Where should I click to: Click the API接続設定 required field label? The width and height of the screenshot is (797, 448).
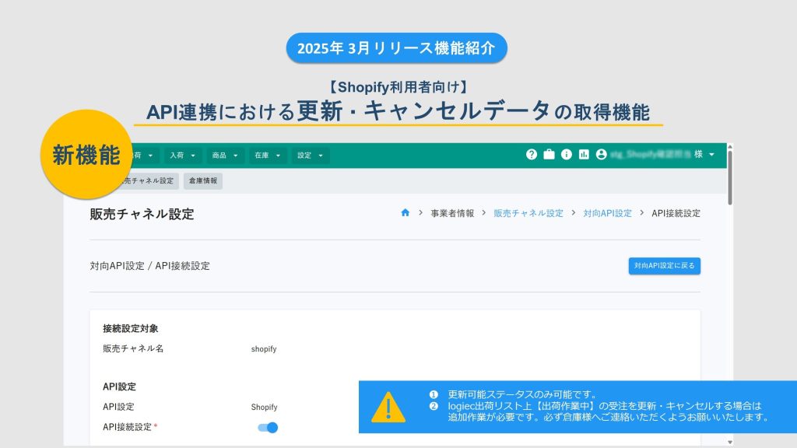click(x=130, y=427)
